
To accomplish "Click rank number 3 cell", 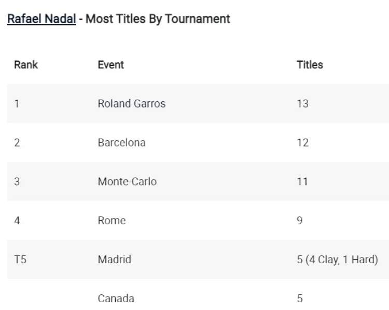I will (17, 182).
